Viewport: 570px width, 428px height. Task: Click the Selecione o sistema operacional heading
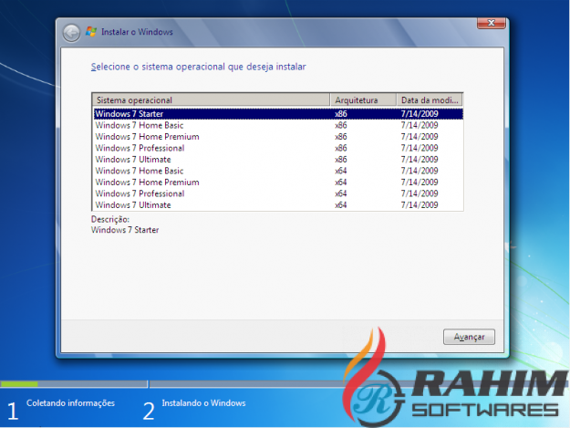[198, 67]
